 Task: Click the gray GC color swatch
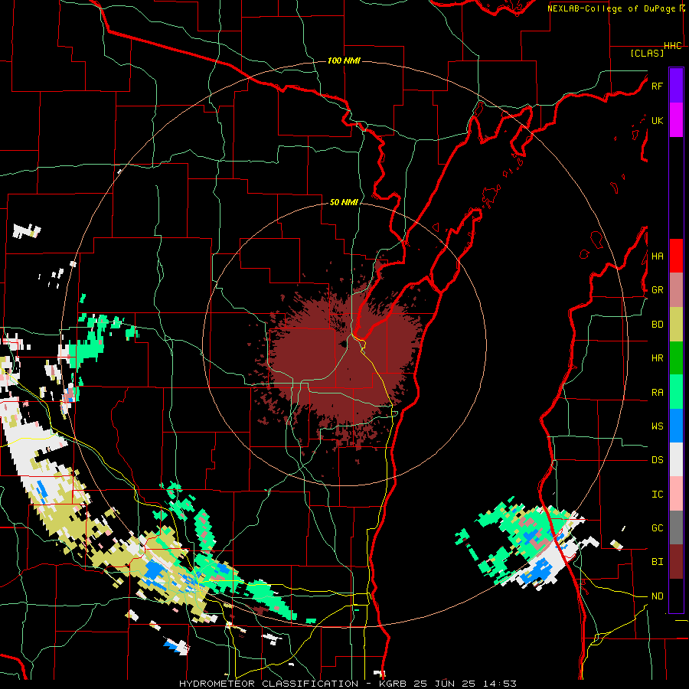point(676,527)
